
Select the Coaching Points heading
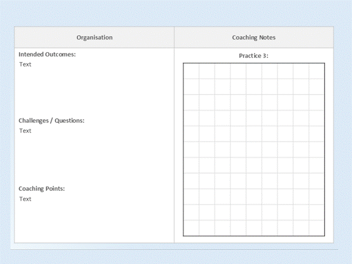coord(42,189)
